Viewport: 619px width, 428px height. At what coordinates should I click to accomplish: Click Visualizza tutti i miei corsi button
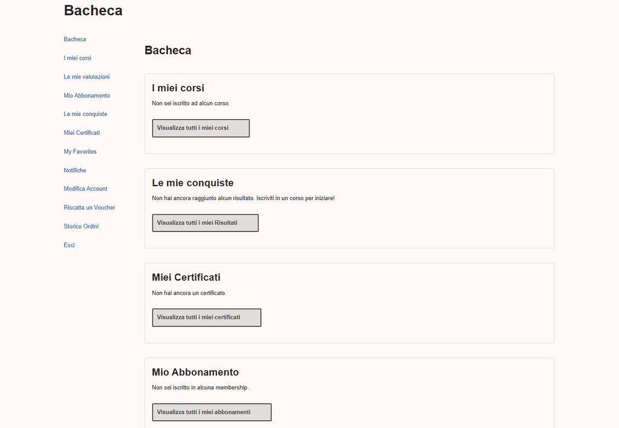[x=201, y=128]
